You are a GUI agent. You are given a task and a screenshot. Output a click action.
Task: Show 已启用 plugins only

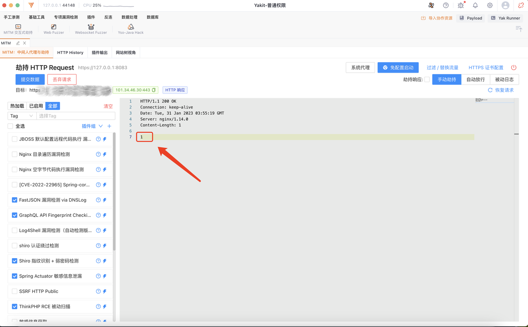pos(36,106)
